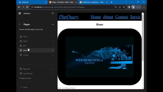Expand the About page row chevron
The height and width of the screenshot is (92, 163).
click(x=53, y=41)
